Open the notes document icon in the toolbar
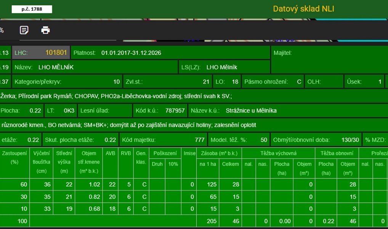 [24, 30]
